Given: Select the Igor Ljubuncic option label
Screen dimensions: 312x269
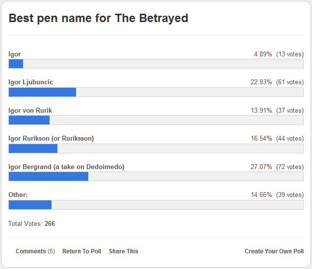Looking at the screenshot, I should (x=31, y=82).
